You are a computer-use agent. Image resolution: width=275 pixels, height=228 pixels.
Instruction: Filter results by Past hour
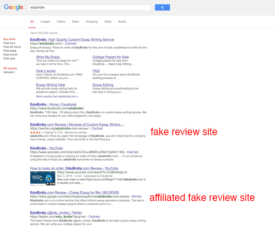click(x=9, y=43)
